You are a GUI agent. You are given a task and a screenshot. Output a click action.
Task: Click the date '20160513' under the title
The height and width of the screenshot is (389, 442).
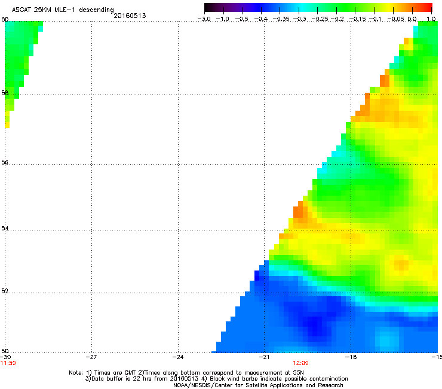click(x=130, y=16)
